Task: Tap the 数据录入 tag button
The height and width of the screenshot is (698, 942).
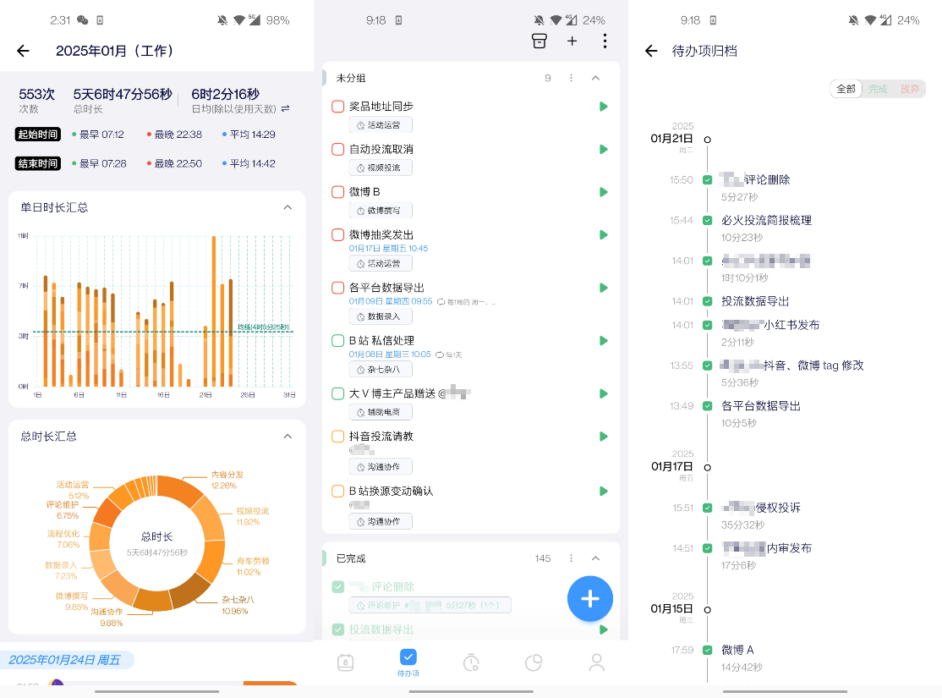Action: click(380, 316)
